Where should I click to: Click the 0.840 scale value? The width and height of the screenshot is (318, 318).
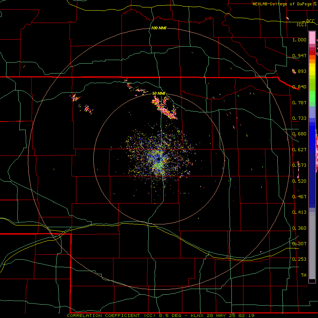pos(299,87)
